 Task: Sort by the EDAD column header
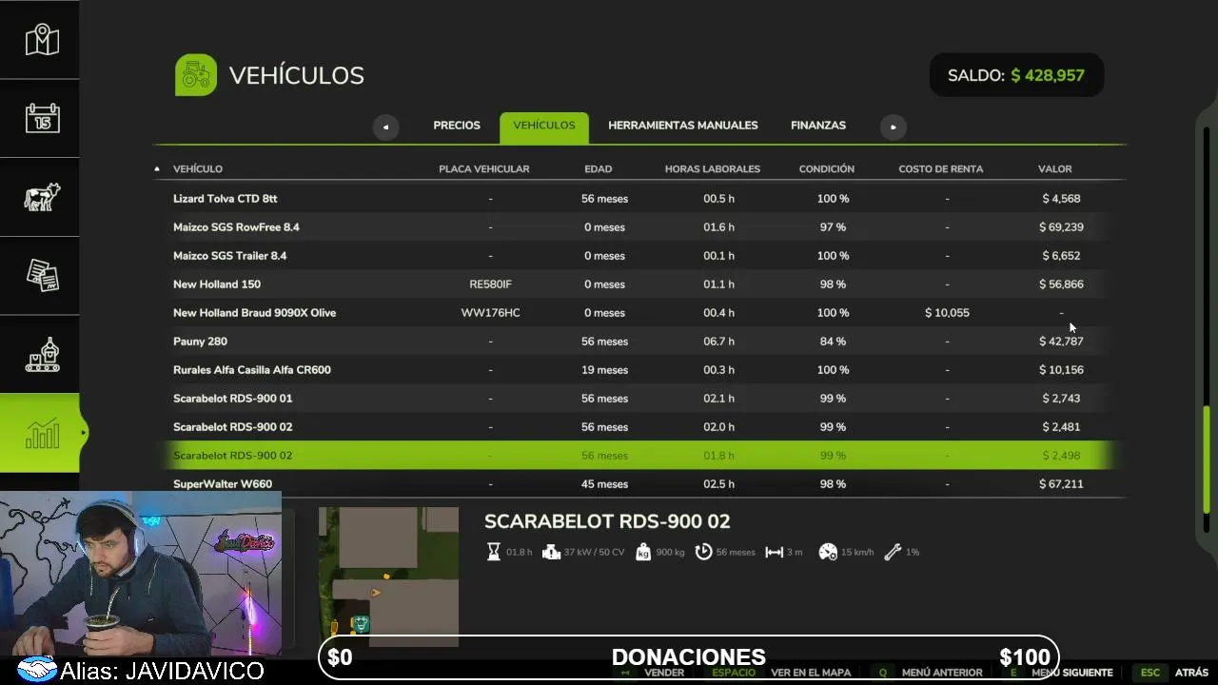(598, 169)
